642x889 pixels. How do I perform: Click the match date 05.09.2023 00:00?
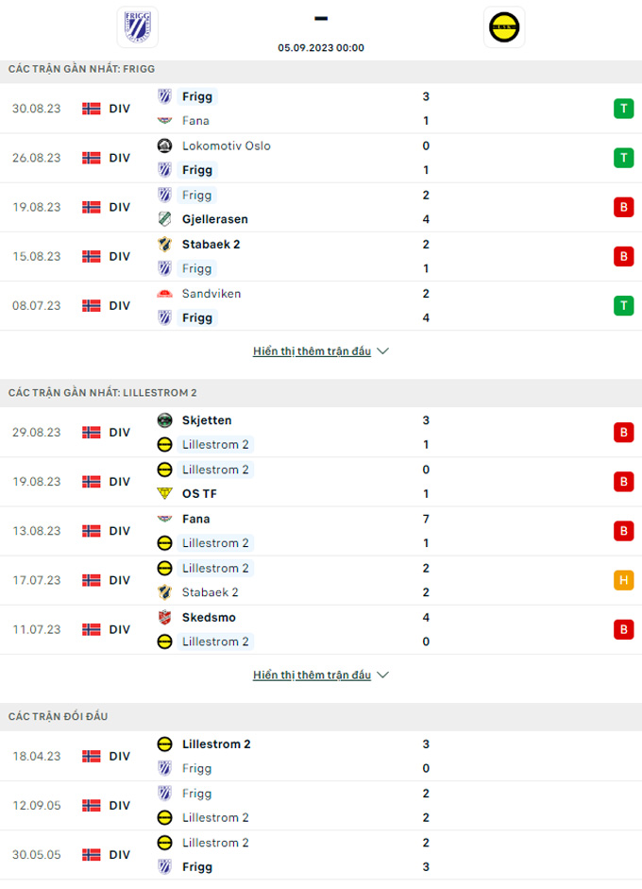321,47
